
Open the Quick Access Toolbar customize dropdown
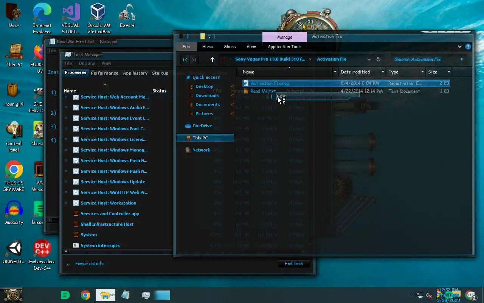point(209,37)
